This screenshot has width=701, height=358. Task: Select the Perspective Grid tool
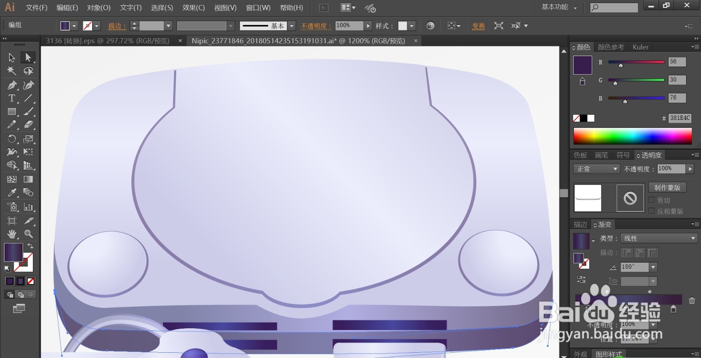[28, 165]
